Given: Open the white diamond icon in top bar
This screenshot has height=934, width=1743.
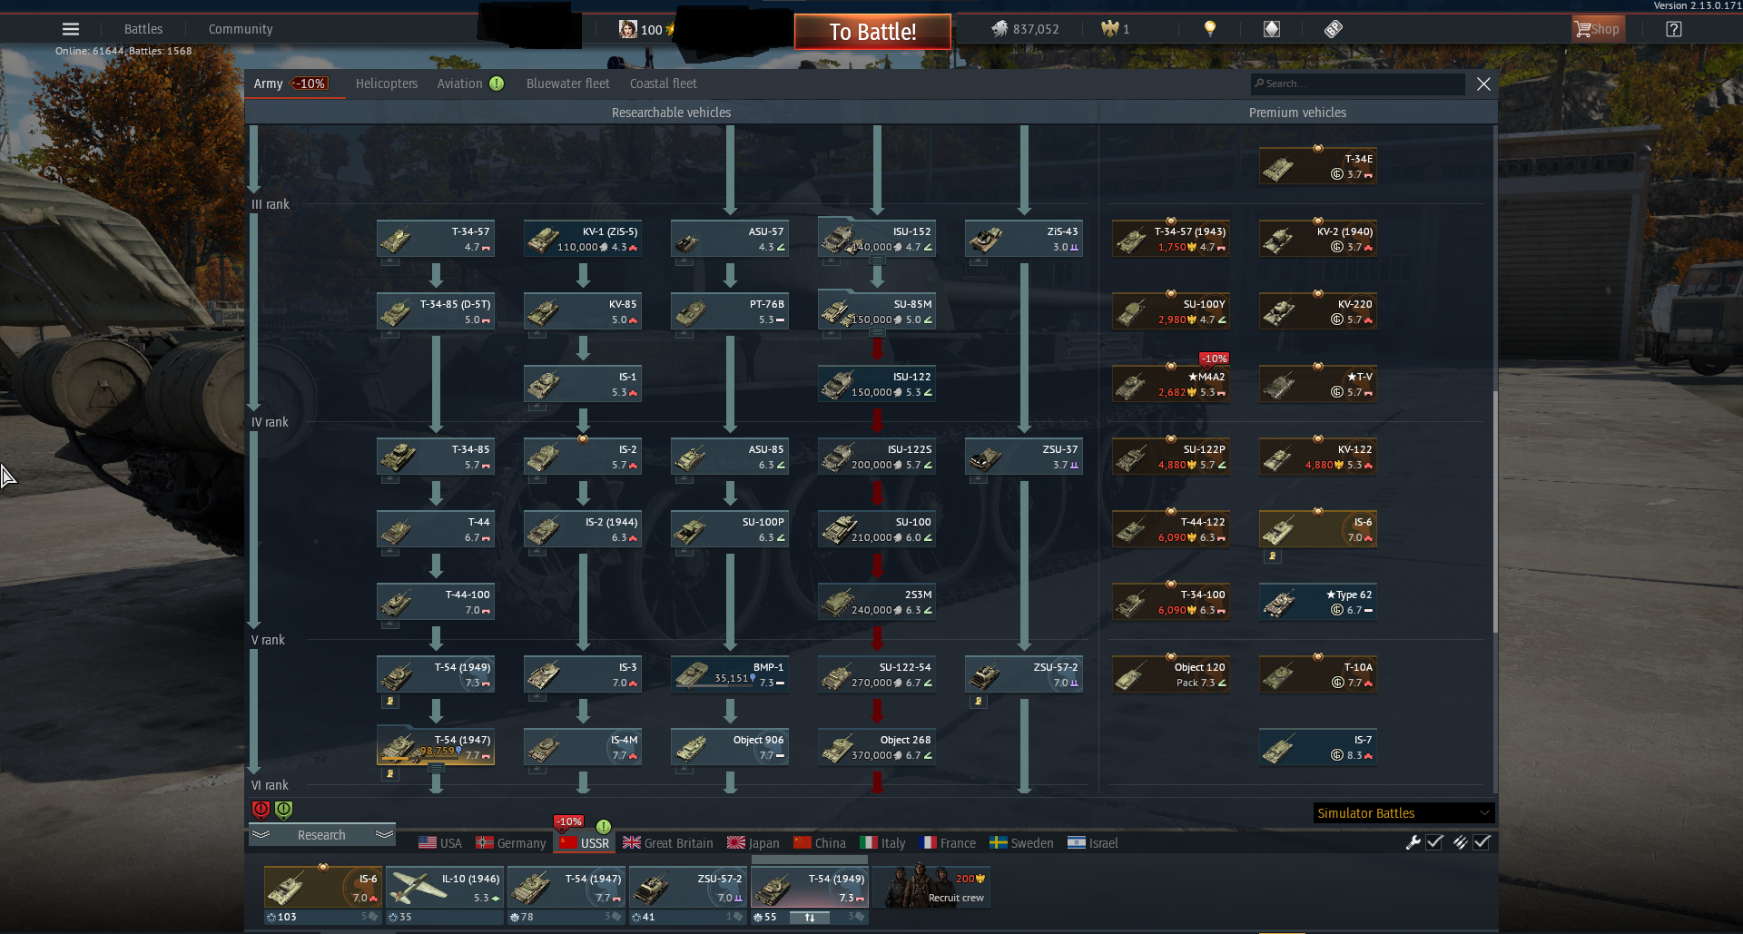Looking at the screenshot, I should [x=1272, y=29].
